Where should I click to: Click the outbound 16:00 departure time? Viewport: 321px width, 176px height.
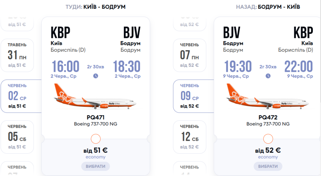66,67
